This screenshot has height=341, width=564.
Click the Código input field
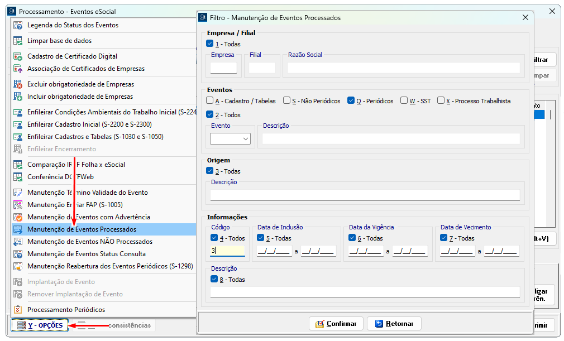tap(227, 251)
